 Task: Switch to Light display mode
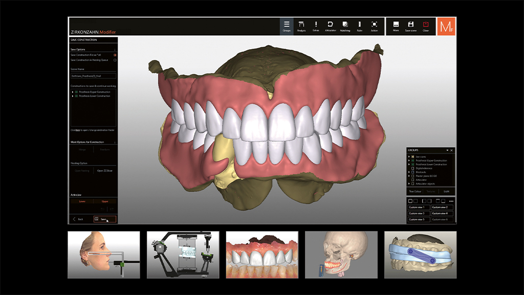tap(446, 191)
